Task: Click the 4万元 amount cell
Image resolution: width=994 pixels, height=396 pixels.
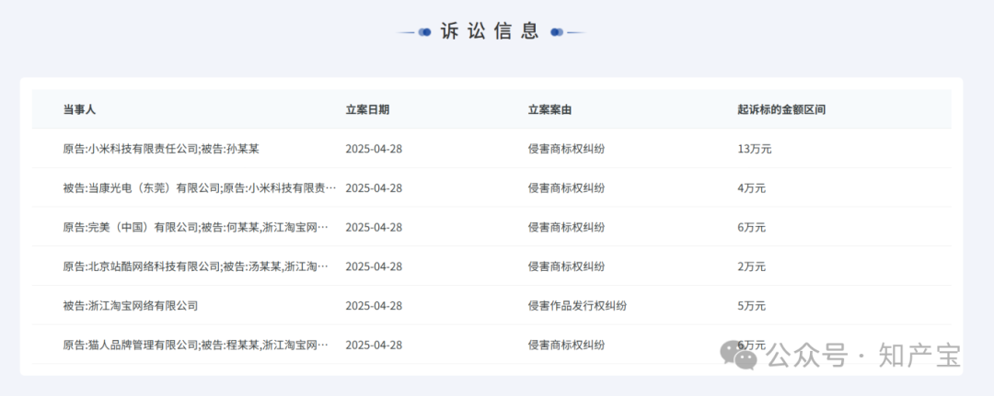Action: point(751,188)
